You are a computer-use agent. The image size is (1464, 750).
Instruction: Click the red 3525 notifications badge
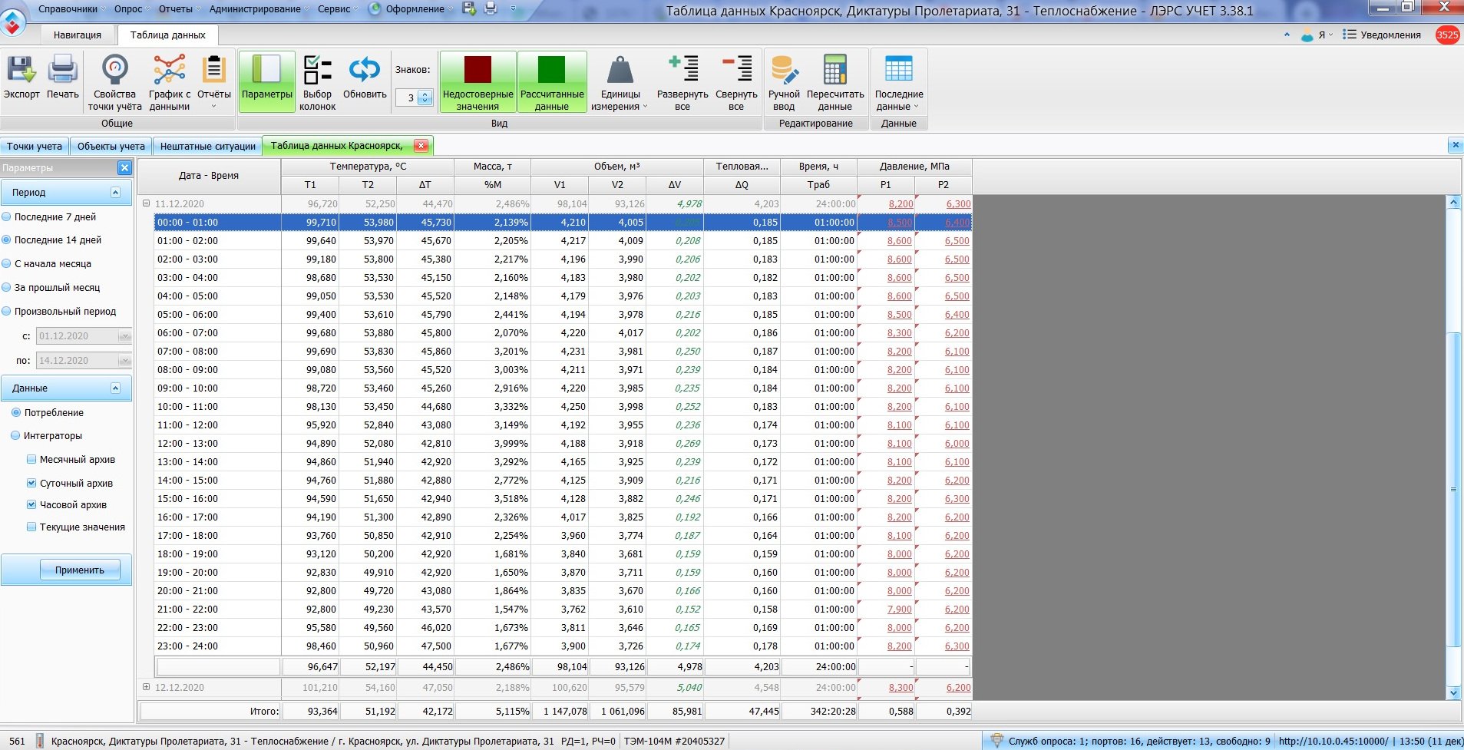click(x=1447, y=35)
